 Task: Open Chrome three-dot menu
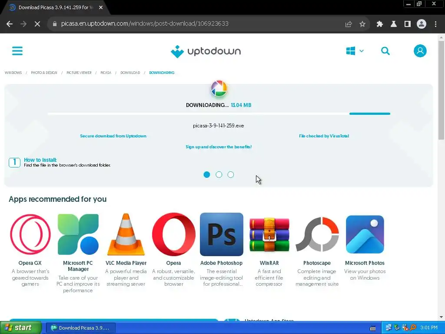435,24
